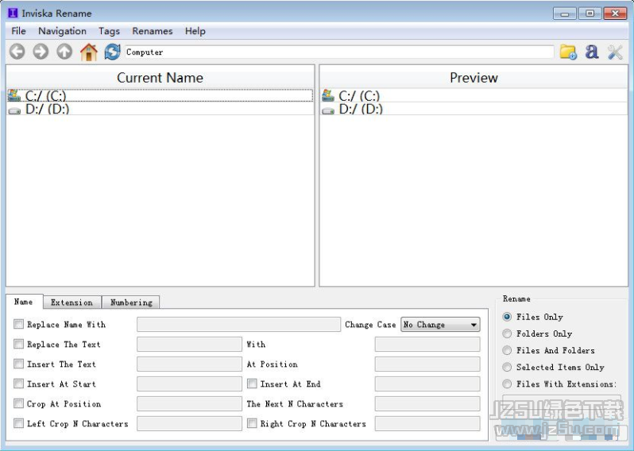The image size is (634, 451).
Task: Click the With replacement text field
Action: click(x=427, y=345)
